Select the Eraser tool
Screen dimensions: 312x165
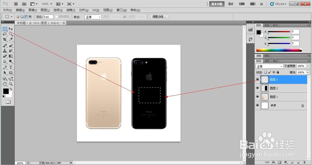coord(5,56)
